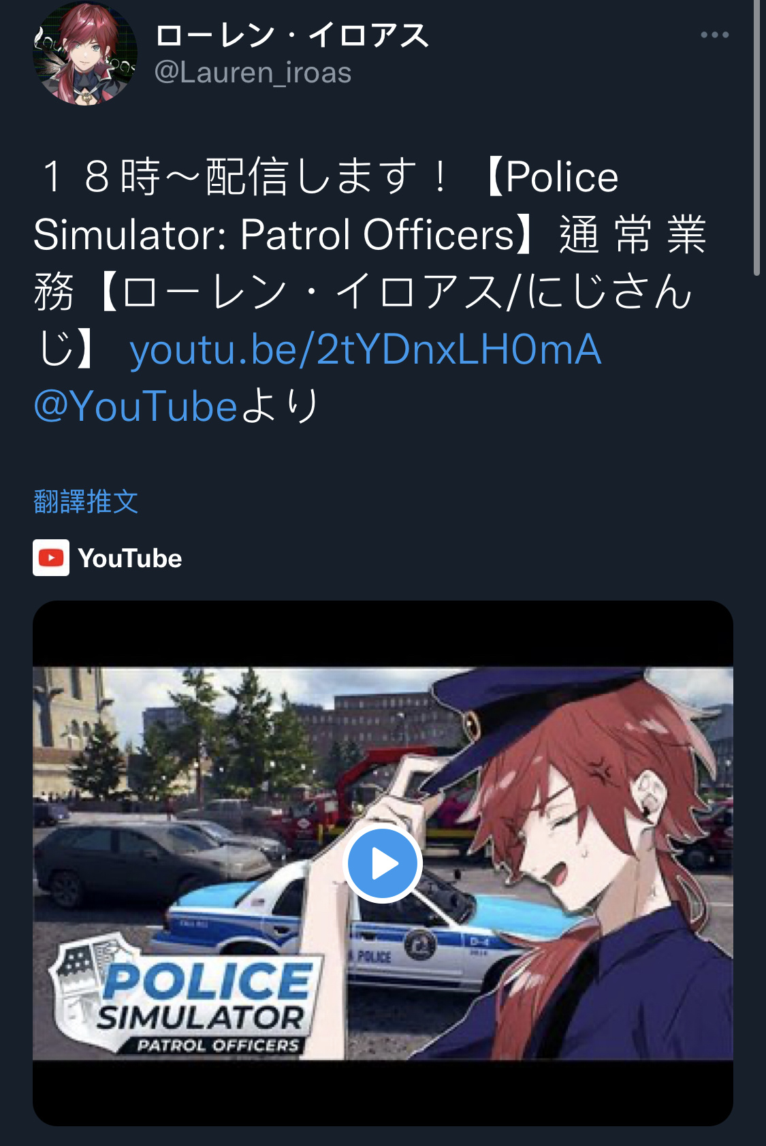Tap the Lauren Iroas profile avatar
The width and height of the screenshot is (766, 1146).
(85, 54)
